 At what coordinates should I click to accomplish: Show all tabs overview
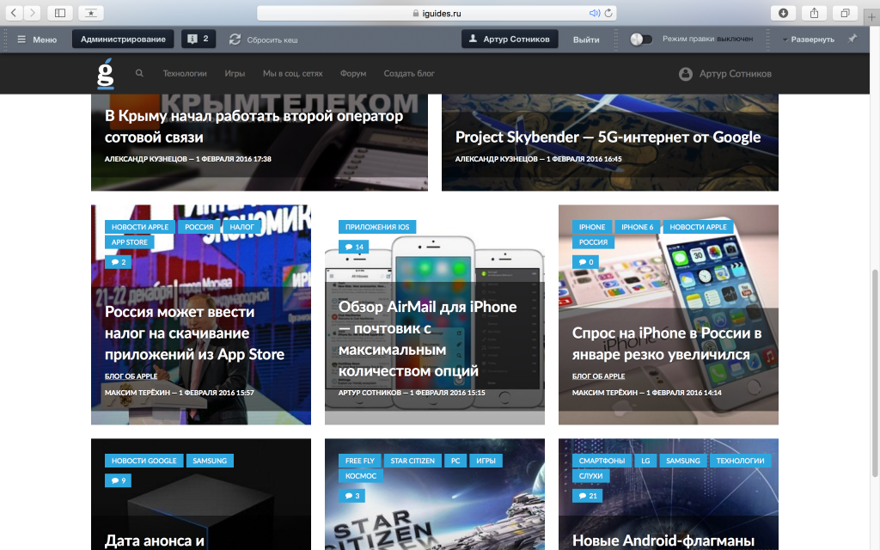point(845,13)
